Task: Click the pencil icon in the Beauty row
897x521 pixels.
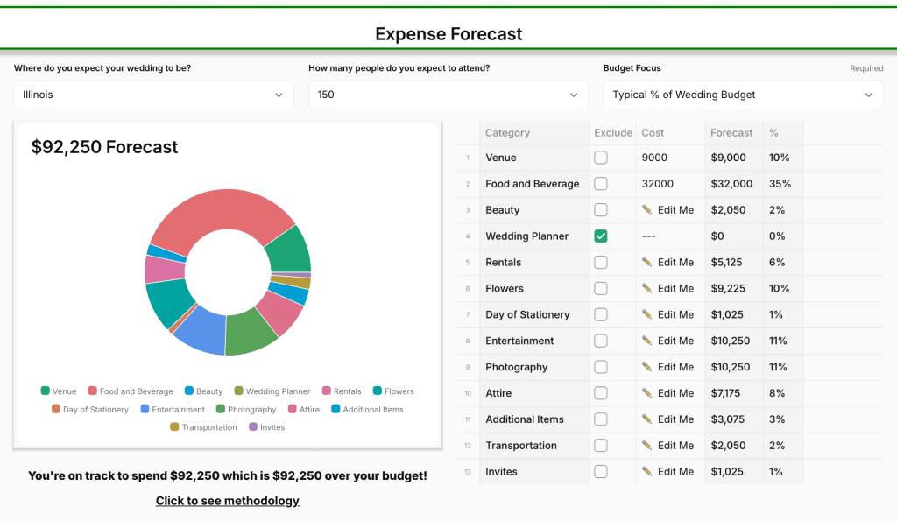Action: coord(647,210)
